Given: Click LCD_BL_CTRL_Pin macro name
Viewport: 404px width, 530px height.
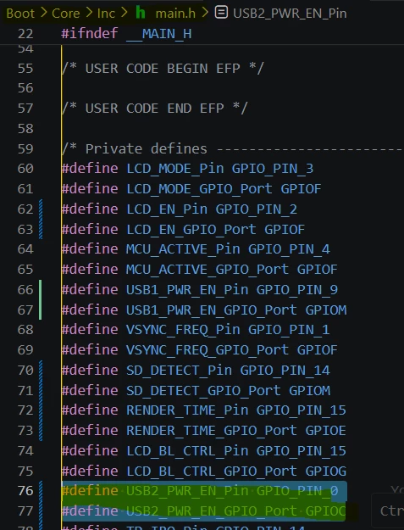Looking at the screenshot, I should 187,451.
